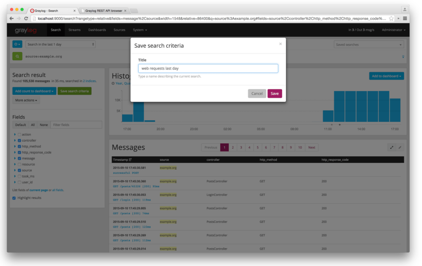Uncheck the http_method field checkbox
Image resolution: width=422 pixels, height=266 pixels.
coord(19,147)
